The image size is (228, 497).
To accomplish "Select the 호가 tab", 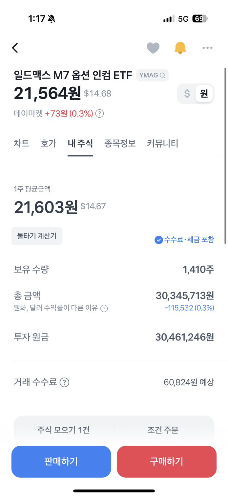I will (x=48, y=143).
